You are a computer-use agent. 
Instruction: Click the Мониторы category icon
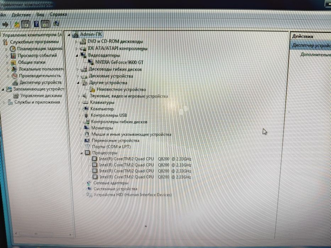pyautogui.click(x=87, y=128)
